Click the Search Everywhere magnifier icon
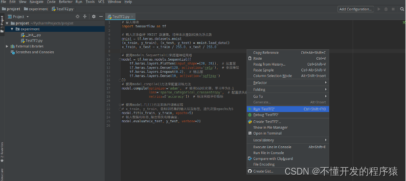This screenshot has height=181, width=406. point(402,9)
